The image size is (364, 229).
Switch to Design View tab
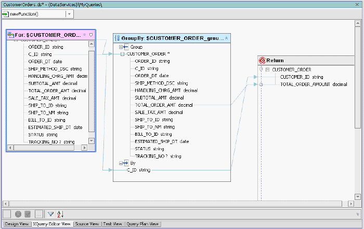click(x=17, y=224)
